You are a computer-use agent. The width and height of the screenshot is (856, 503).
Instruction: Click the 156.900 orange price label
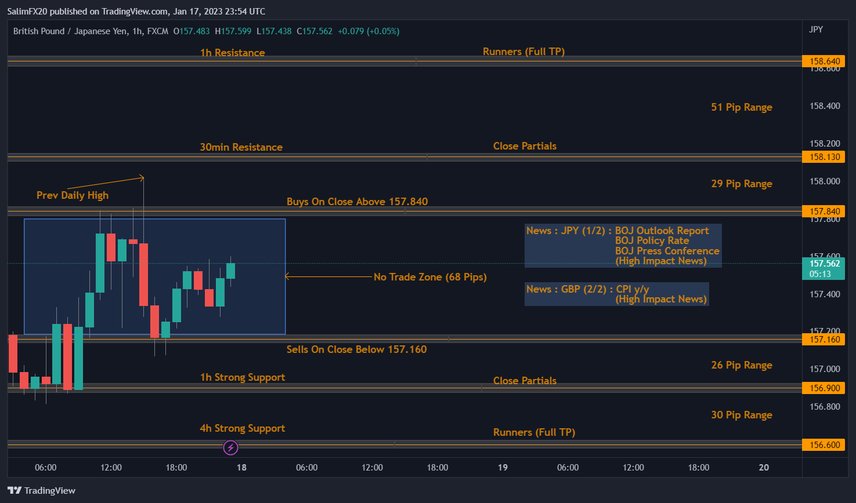pos(825,388)
